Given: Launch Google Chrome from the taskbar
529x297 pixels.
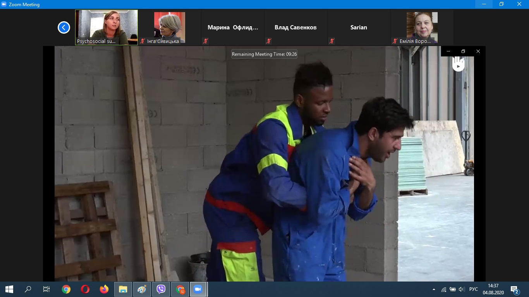Looking at the screenshot, I should pos(66,289).
